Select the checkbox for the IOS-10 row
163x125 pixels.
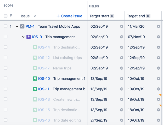tap(5, 78)
